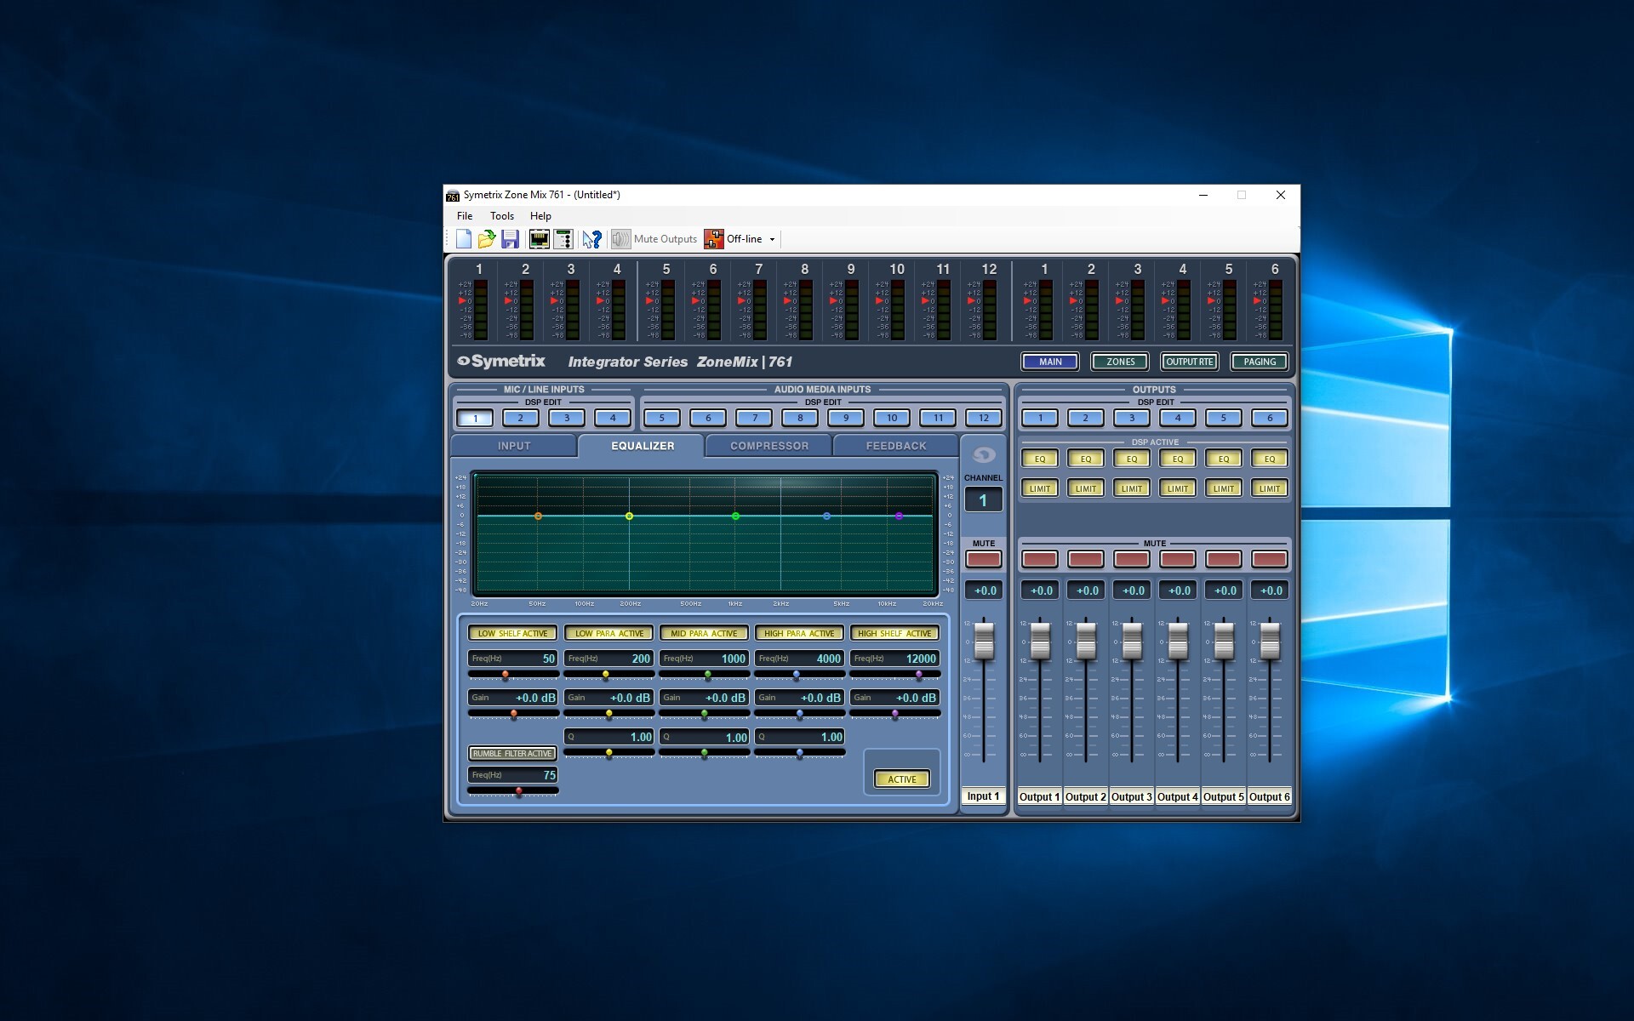This screenshot has height=1021, width=1634.
Task: Click the Save floppy disk icon
Action: [510, 239]
